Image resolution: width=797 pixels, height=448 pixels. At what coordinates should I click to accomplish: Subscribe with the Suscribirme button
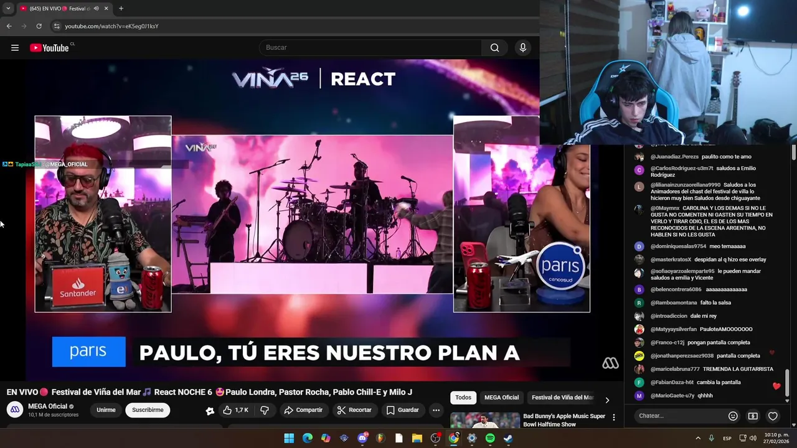[148, 410]
